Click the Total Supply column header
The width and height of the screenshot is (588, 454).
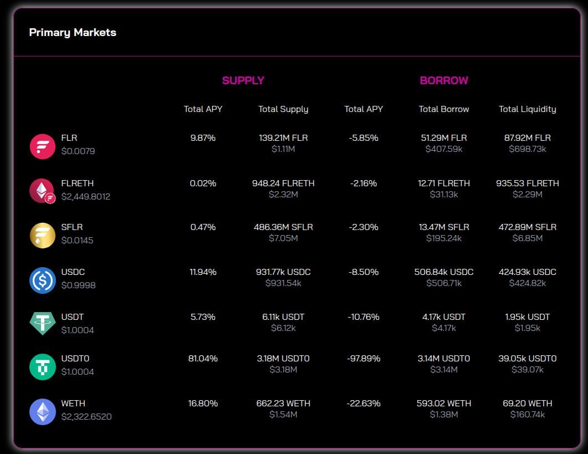tap(283, 109)
